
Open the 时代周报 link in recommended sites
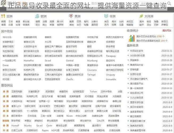(89, 96)
